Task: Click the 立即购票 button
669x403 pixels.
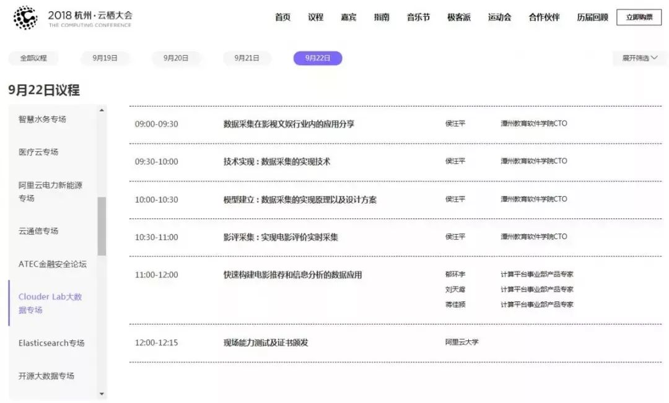Action: (x=639, y=17)
